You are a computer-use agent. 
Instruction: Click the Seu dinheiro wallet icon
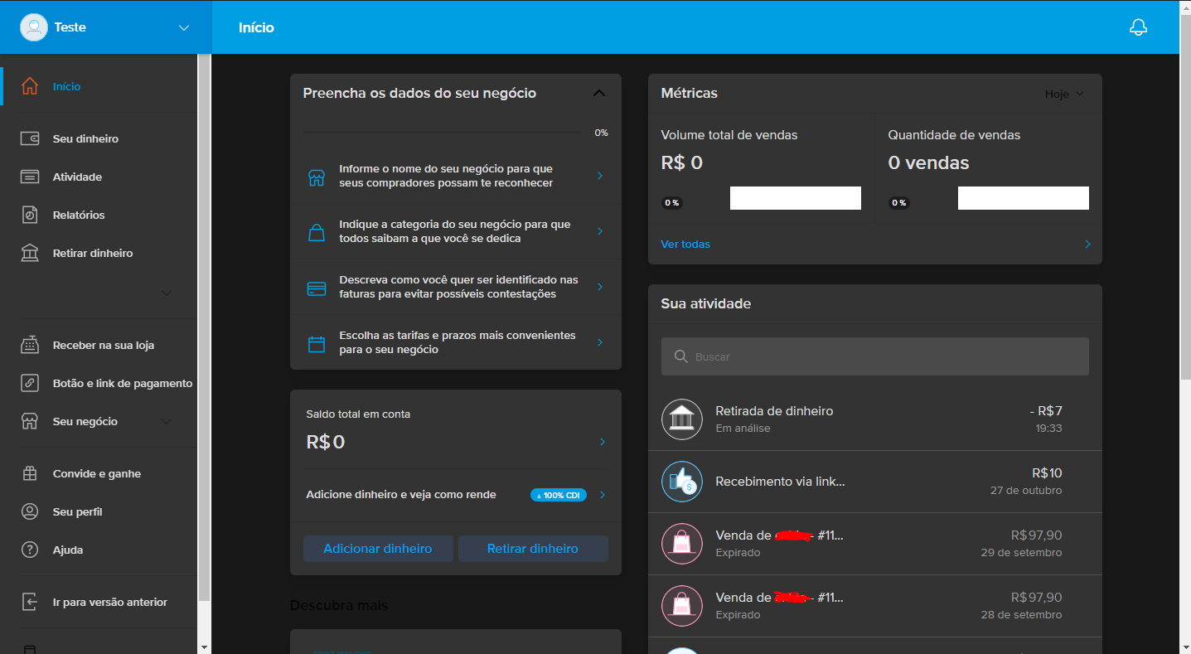click(x=30, y=138)
